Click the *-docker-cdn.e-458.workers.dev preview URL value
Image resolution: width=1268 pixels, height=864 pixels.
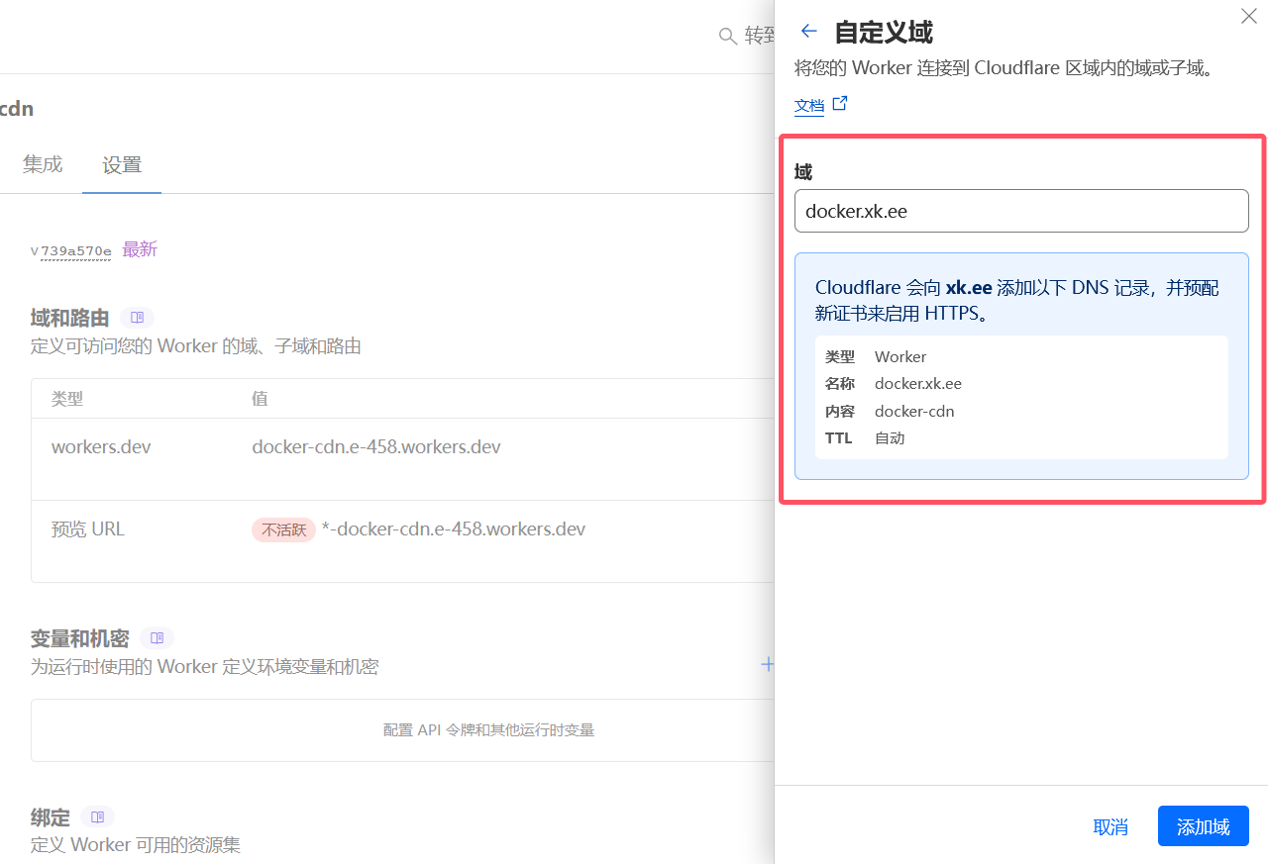453,529
